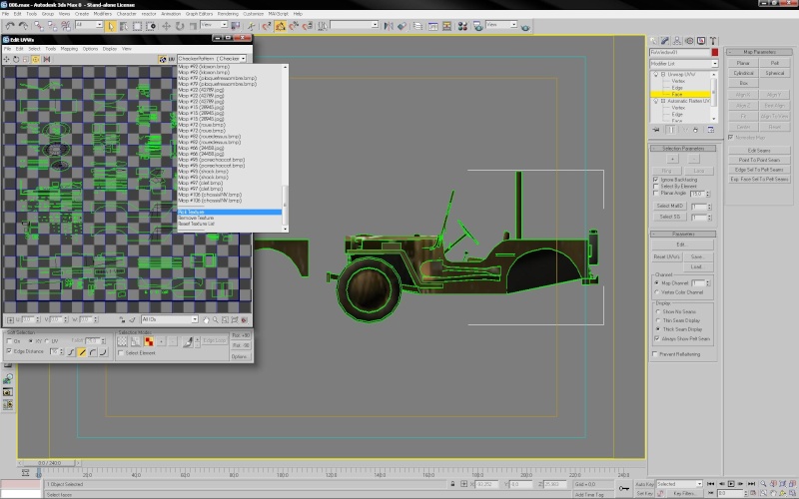This screenshot has width=799, height=499.
Task: Choose Pick Texture from the dropdown list
Action: 230,212
